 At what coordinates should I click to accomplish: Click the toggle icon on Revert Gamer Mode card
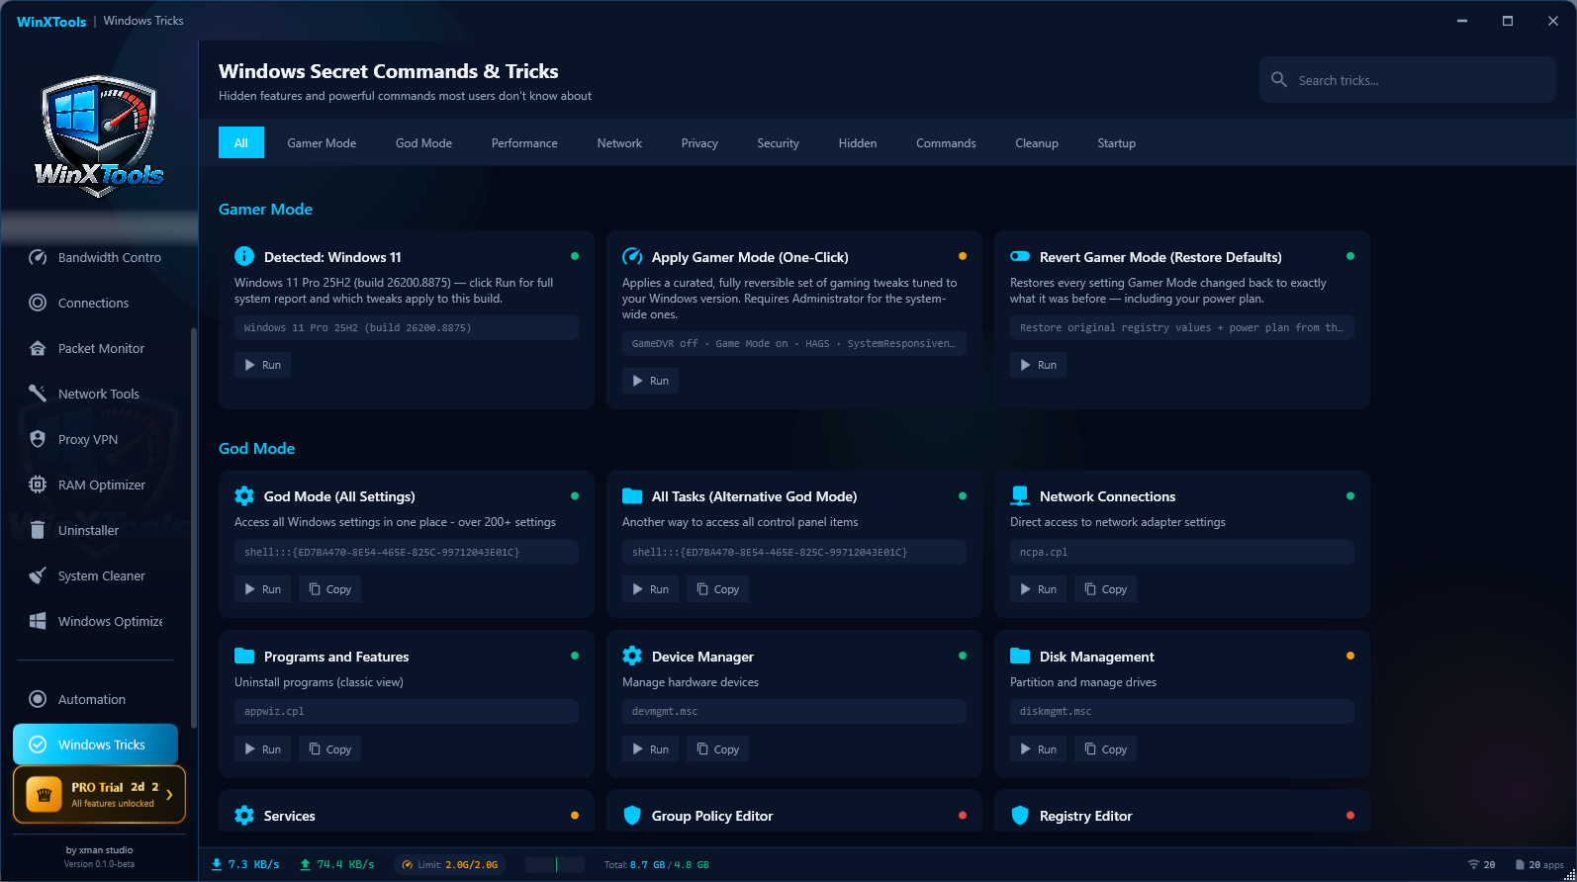click(x=1020, y=256)
